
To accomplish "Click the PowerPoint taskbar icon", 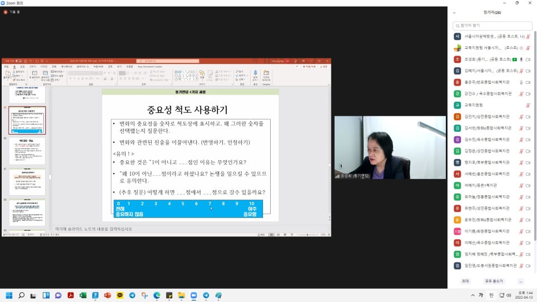I will click(108, 295).
